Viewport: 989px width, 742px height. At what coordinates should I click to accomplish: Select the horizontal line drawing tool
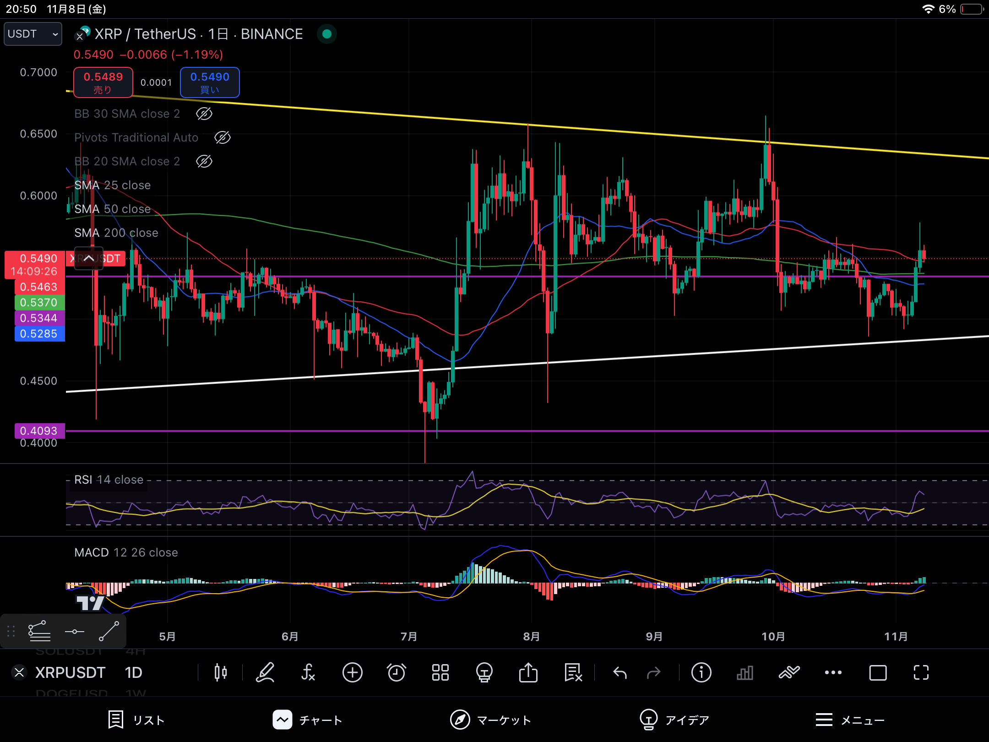pyautogui.click(x=74, y=632)
